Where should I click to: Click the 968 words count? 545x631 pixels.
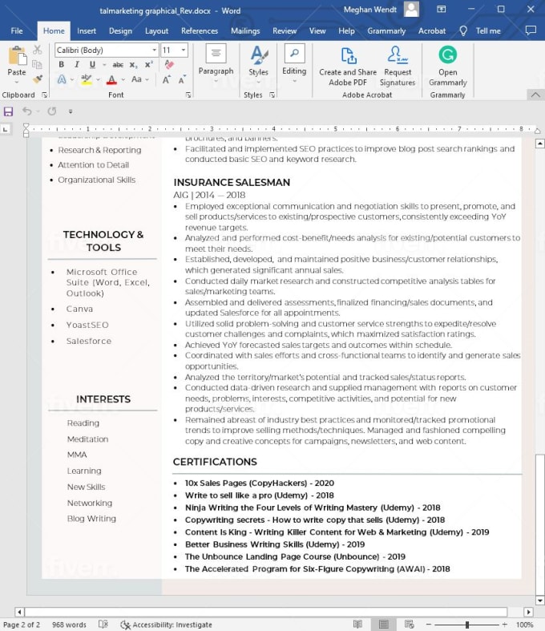(69, 625)
